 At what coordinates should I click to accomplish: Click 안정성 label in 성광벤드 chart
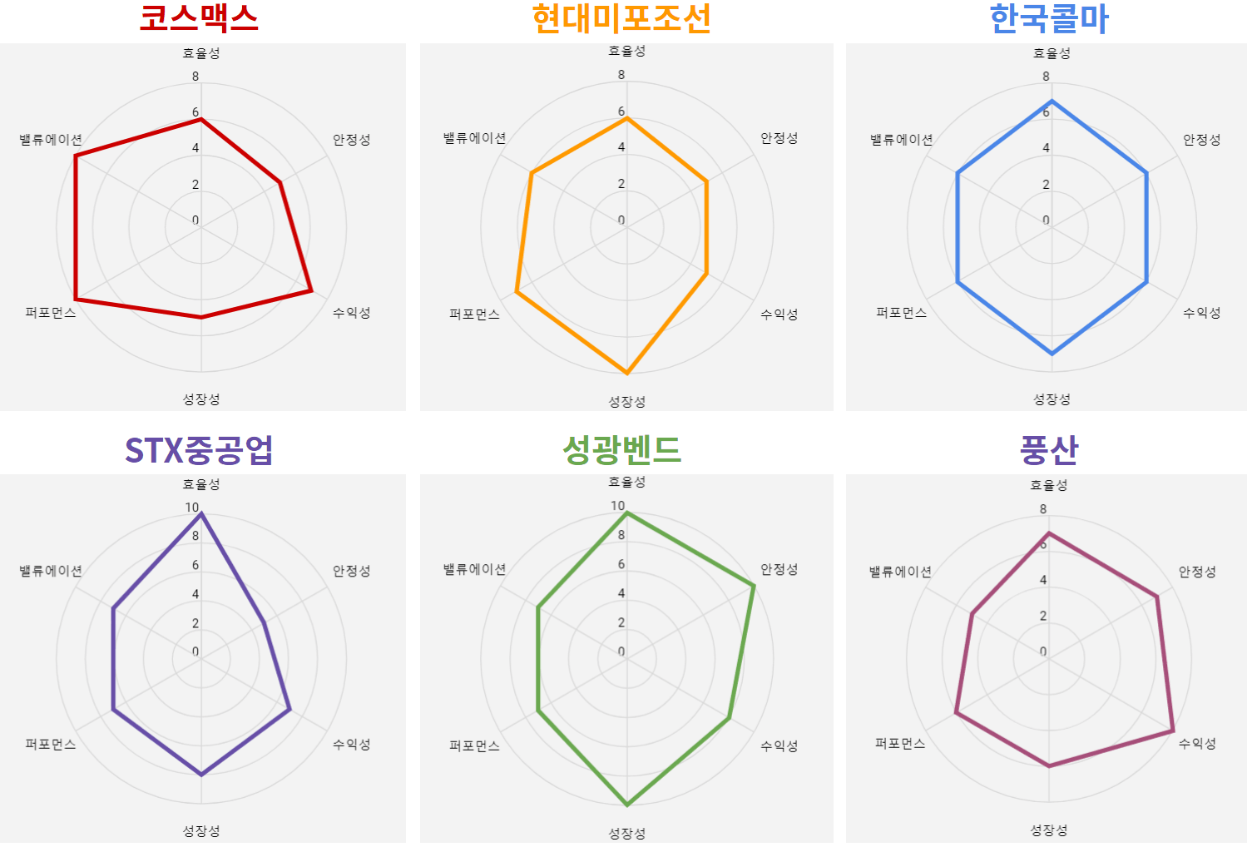tap(779, 569)
